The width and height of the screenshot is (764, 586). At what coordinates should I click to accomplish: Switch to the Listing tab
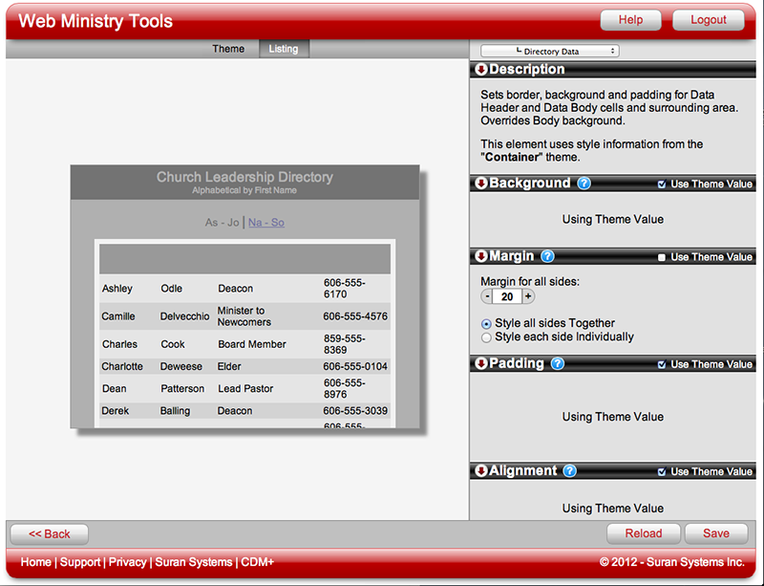tap(284, 49)
